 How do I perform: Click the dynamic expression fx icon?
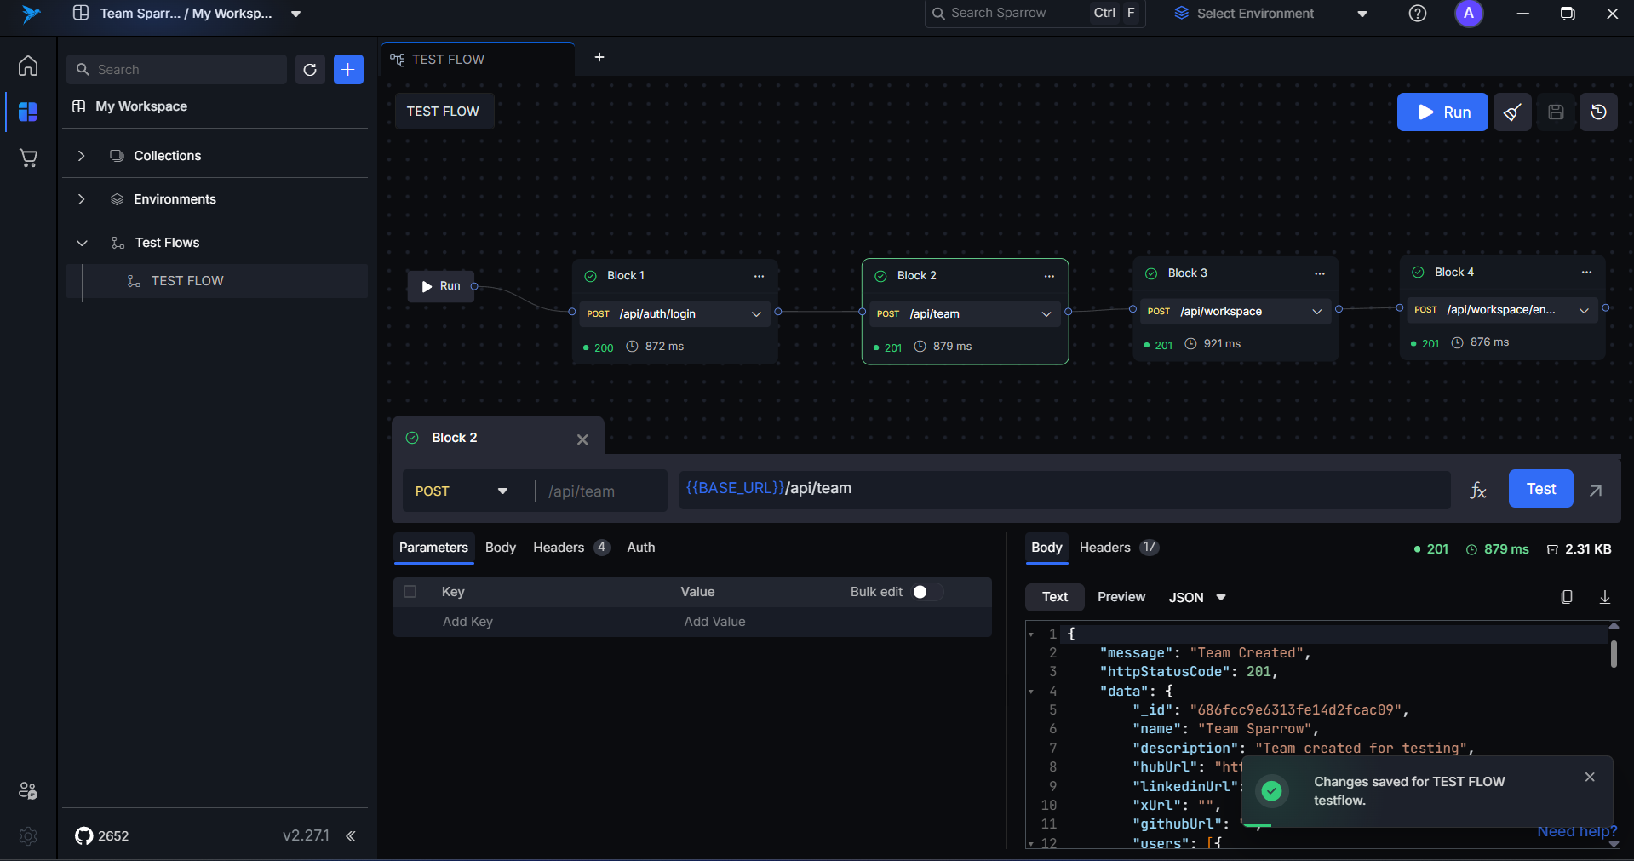(1478, 490)
